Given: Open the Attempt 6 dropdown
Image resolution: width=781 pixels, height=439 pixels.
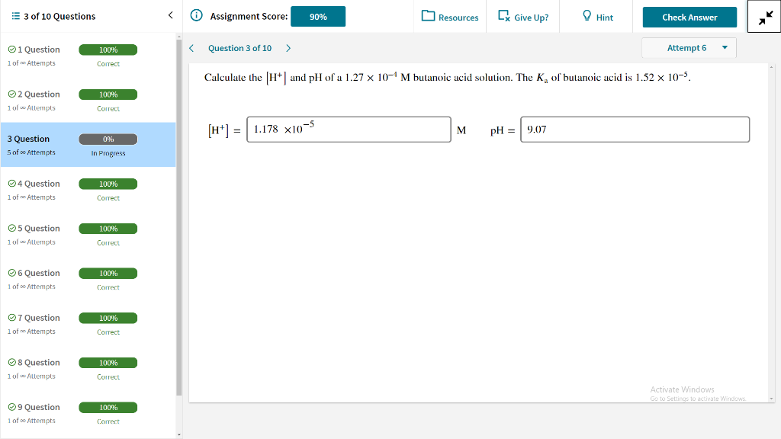Looking at the screenshot, I should (x=689, y=47).
